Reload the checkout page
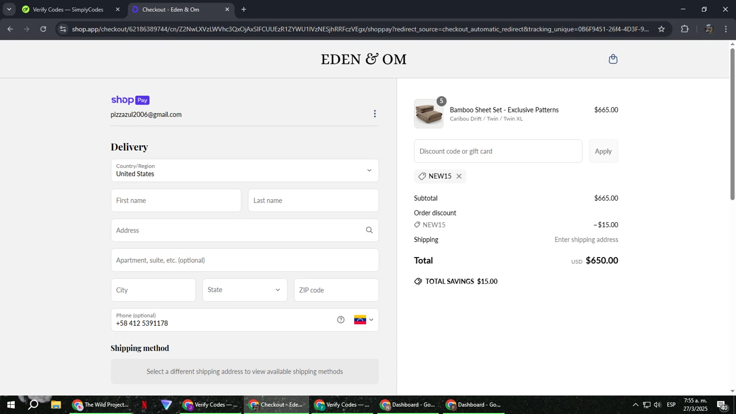 [43, 29]
